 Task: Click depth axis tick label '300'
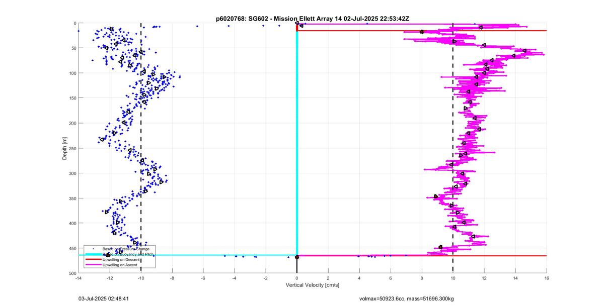(72, 173)
